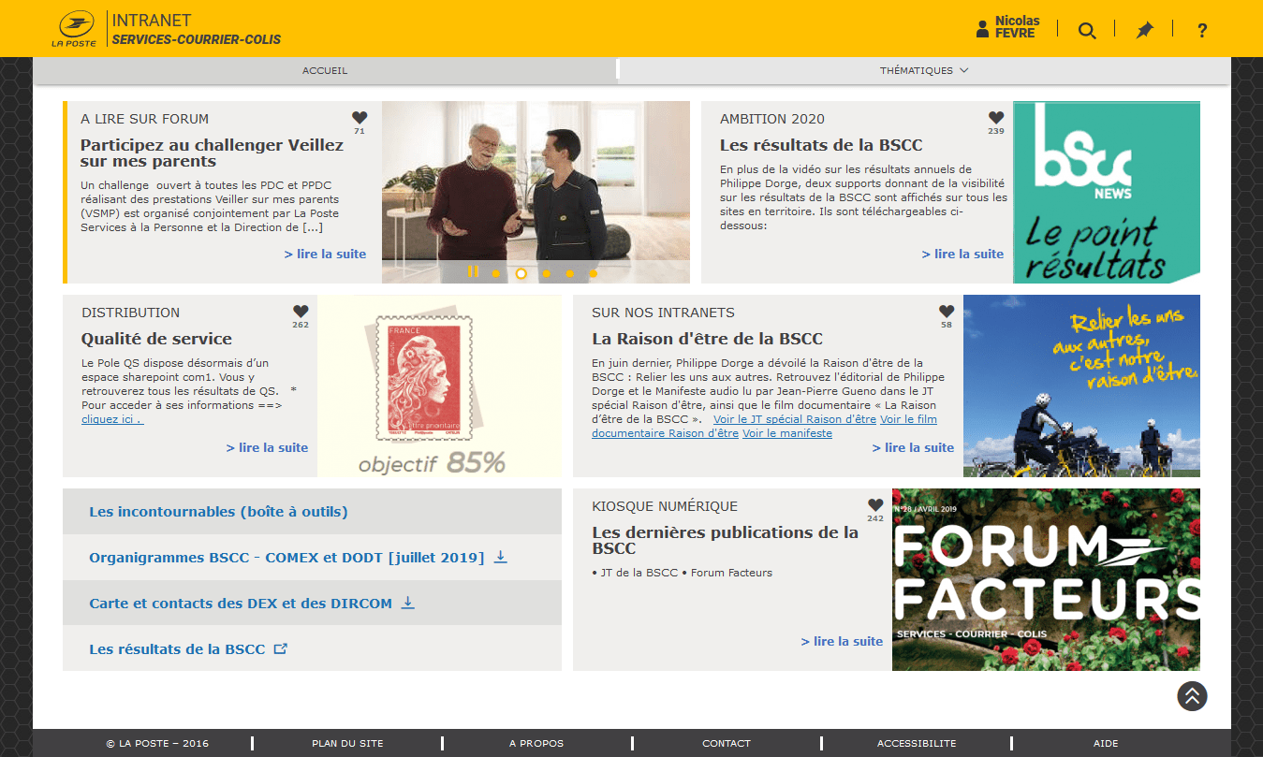This screenshot has width=1263, height=757.
Task: Open Les résultats de la BSCC toolbox link
Action: (177, 649)
